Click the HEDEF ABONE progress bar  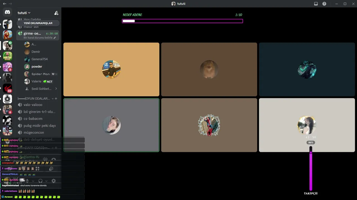coord(182,21)
